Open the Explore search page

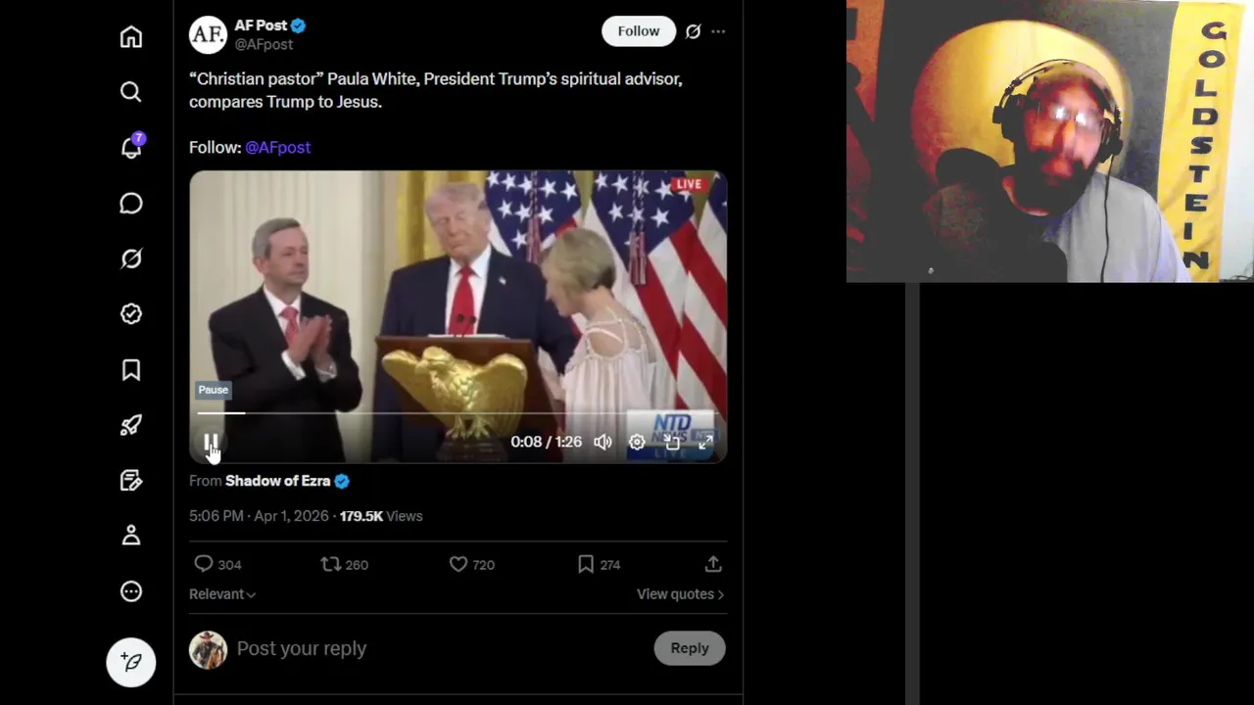coord(131,92)
